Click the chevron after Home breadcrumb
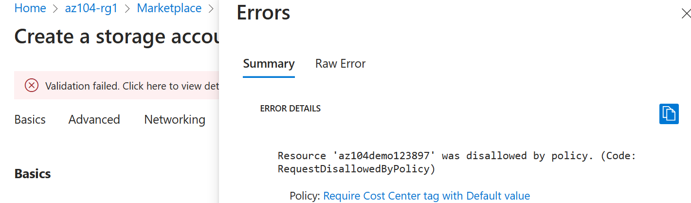691x203 pixels. [x=55, y=8]
